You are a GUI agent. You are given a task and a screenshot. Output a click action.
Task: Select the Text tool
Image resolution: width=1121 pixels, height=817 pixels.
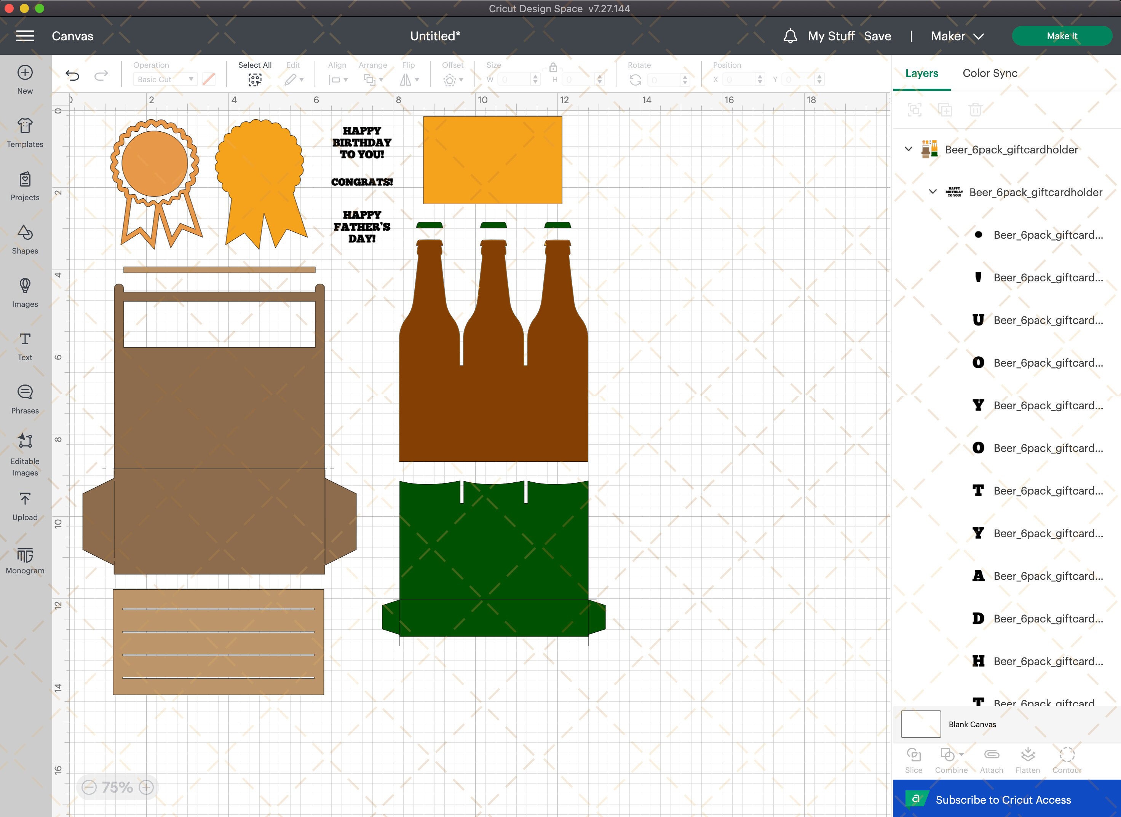[x=25, y=346]
